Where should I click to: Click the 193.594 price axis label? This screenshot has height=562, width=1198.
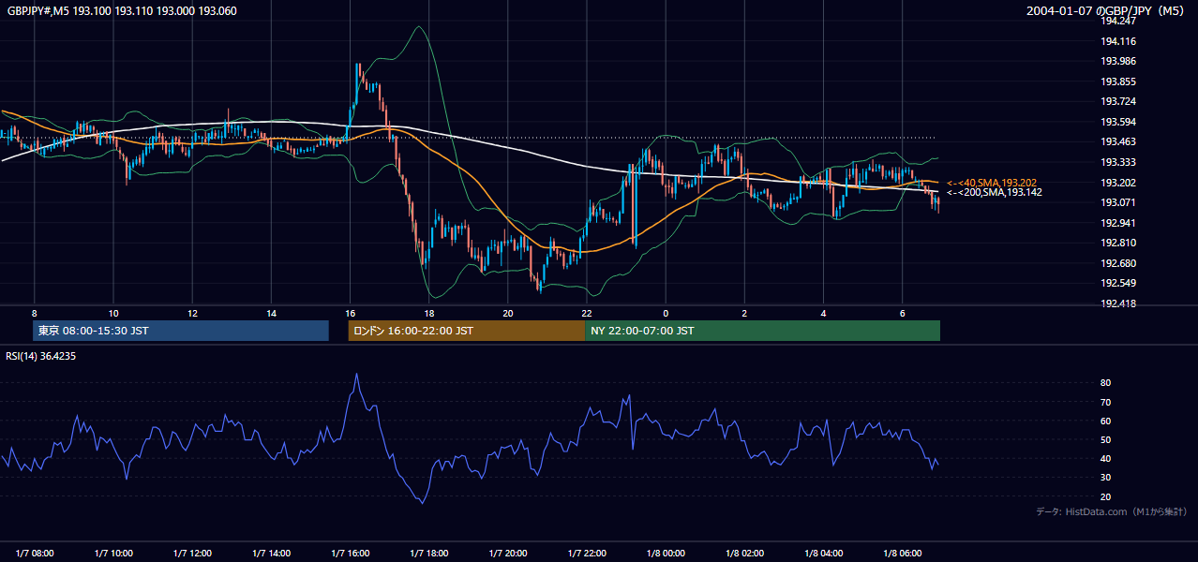click(1118, 122)
